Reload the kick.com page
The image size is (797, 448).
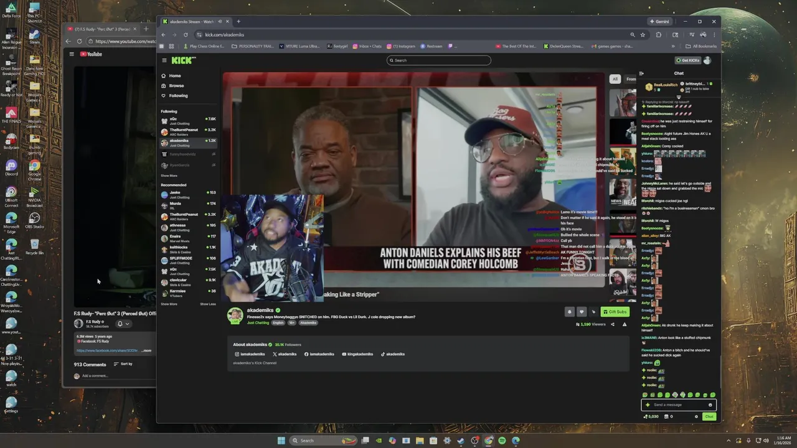click(186, 35)
